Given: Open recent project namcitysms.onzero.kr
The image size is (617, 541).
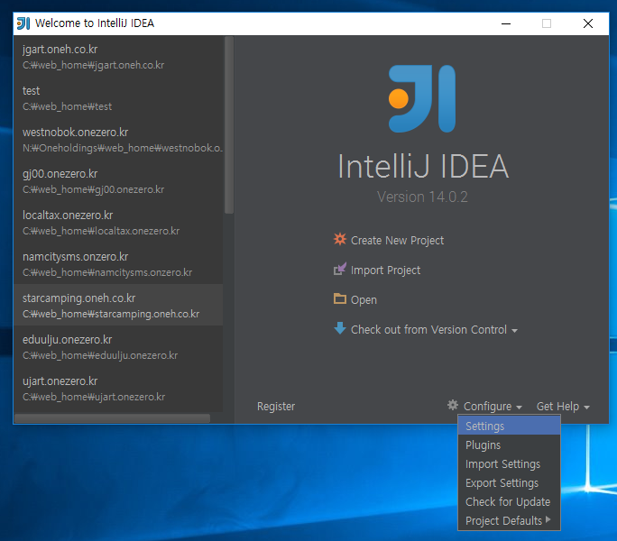Looking at the screenshot, I should click(x=118, y=264).
